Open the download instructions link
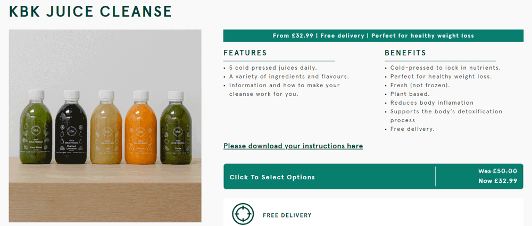 [x=293, y=146]
